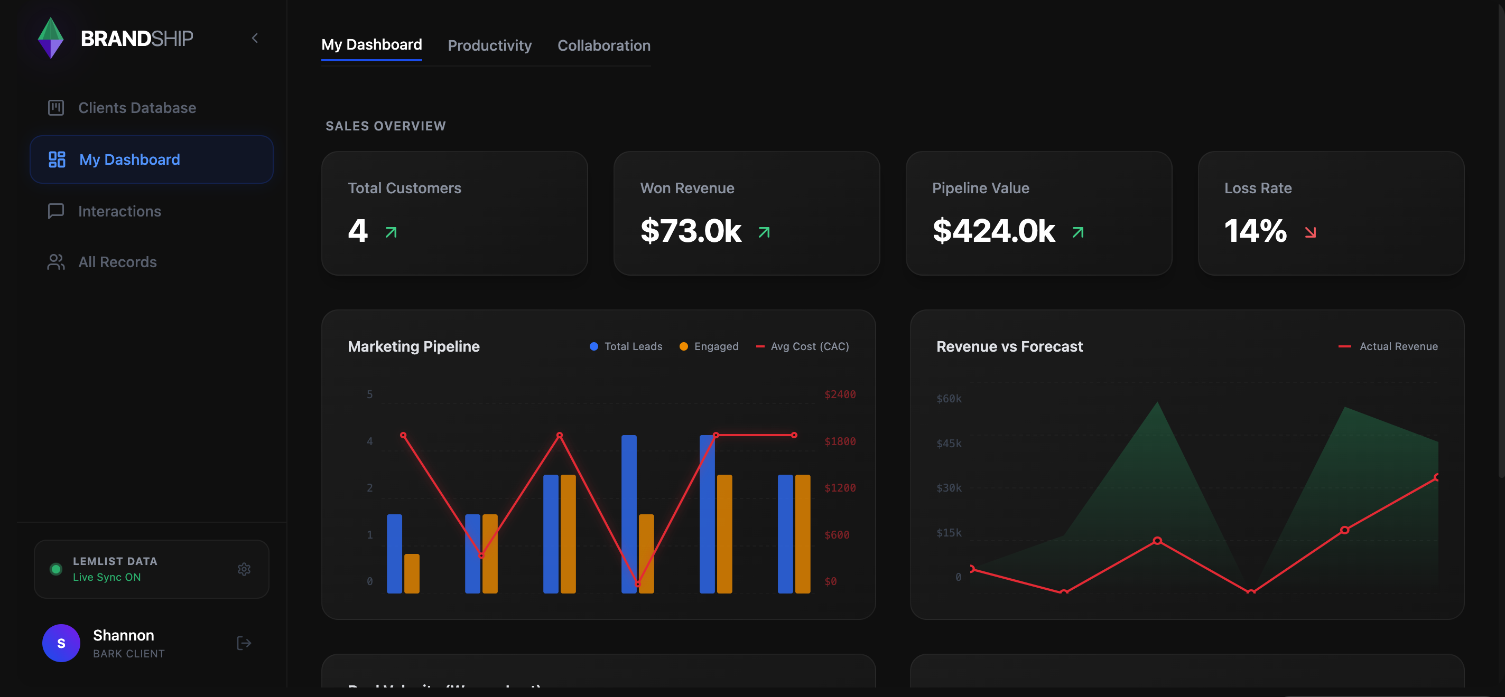1505x697 pixels.
Task: Open the Clients Database section
Action: [137, 107]
